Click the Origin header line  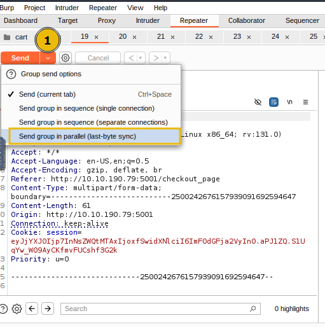[82, 214]
